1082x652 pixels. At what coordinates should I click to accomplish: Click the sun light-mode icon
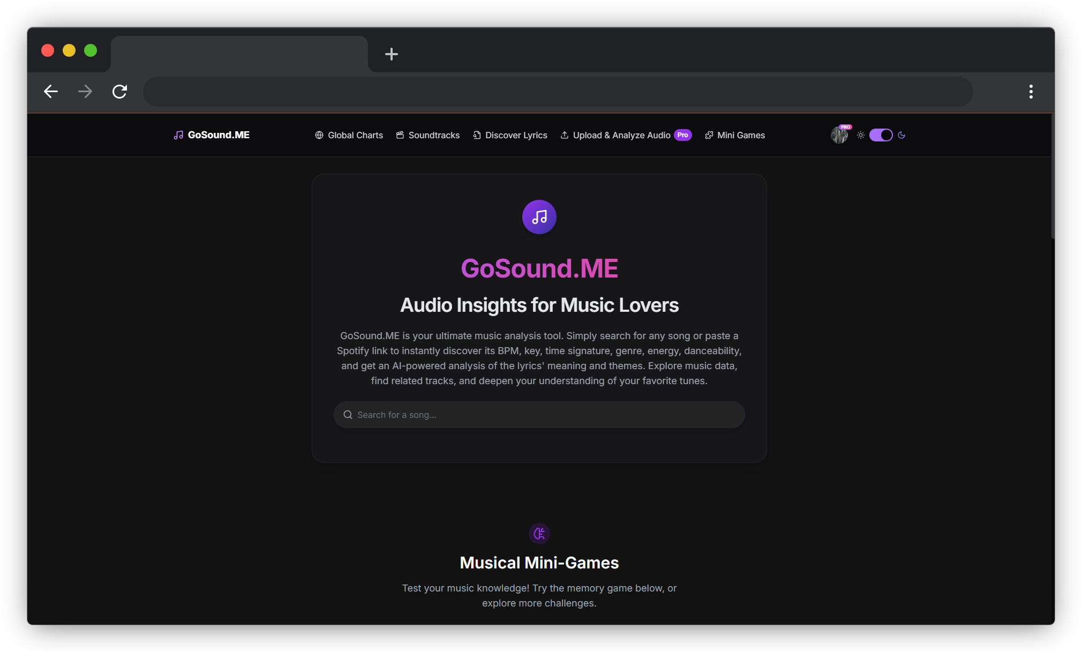coord(860,135)
